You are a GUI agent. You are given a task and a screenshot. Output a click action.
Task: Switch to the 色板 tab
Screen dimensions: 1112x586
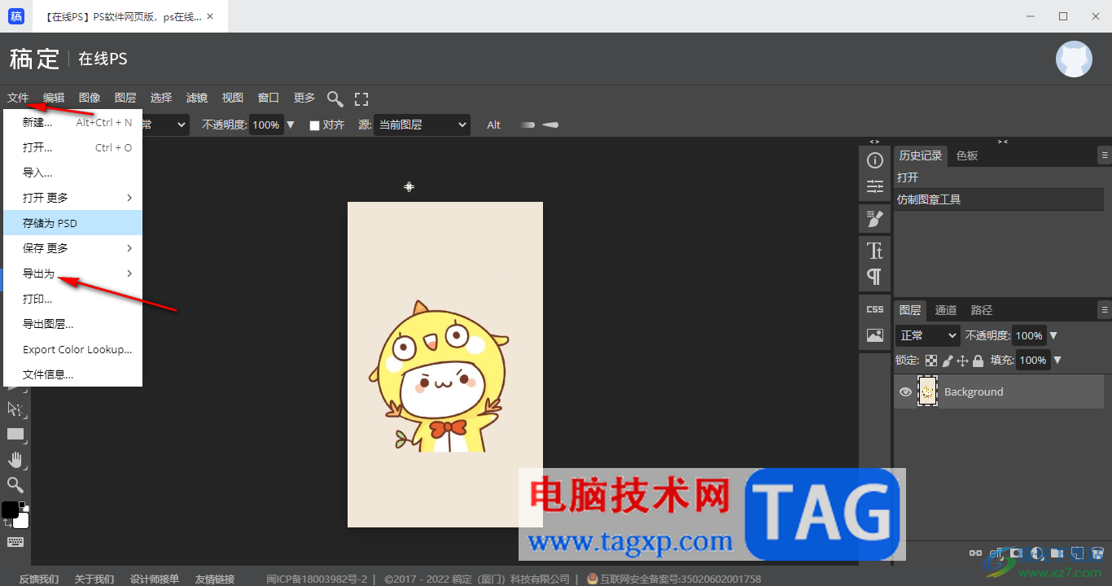tap(967, 155)
